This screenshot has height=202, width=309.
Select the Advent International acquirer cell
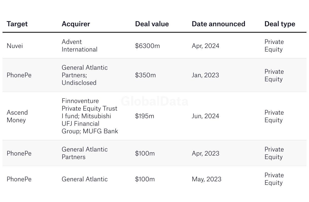80,46
